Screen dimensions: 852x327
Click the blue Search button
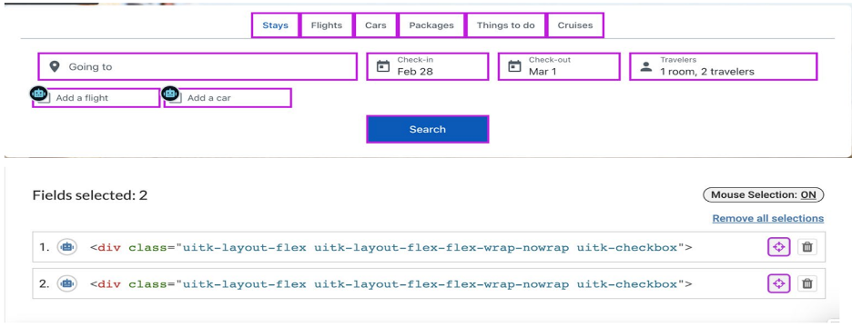[428, 129]
